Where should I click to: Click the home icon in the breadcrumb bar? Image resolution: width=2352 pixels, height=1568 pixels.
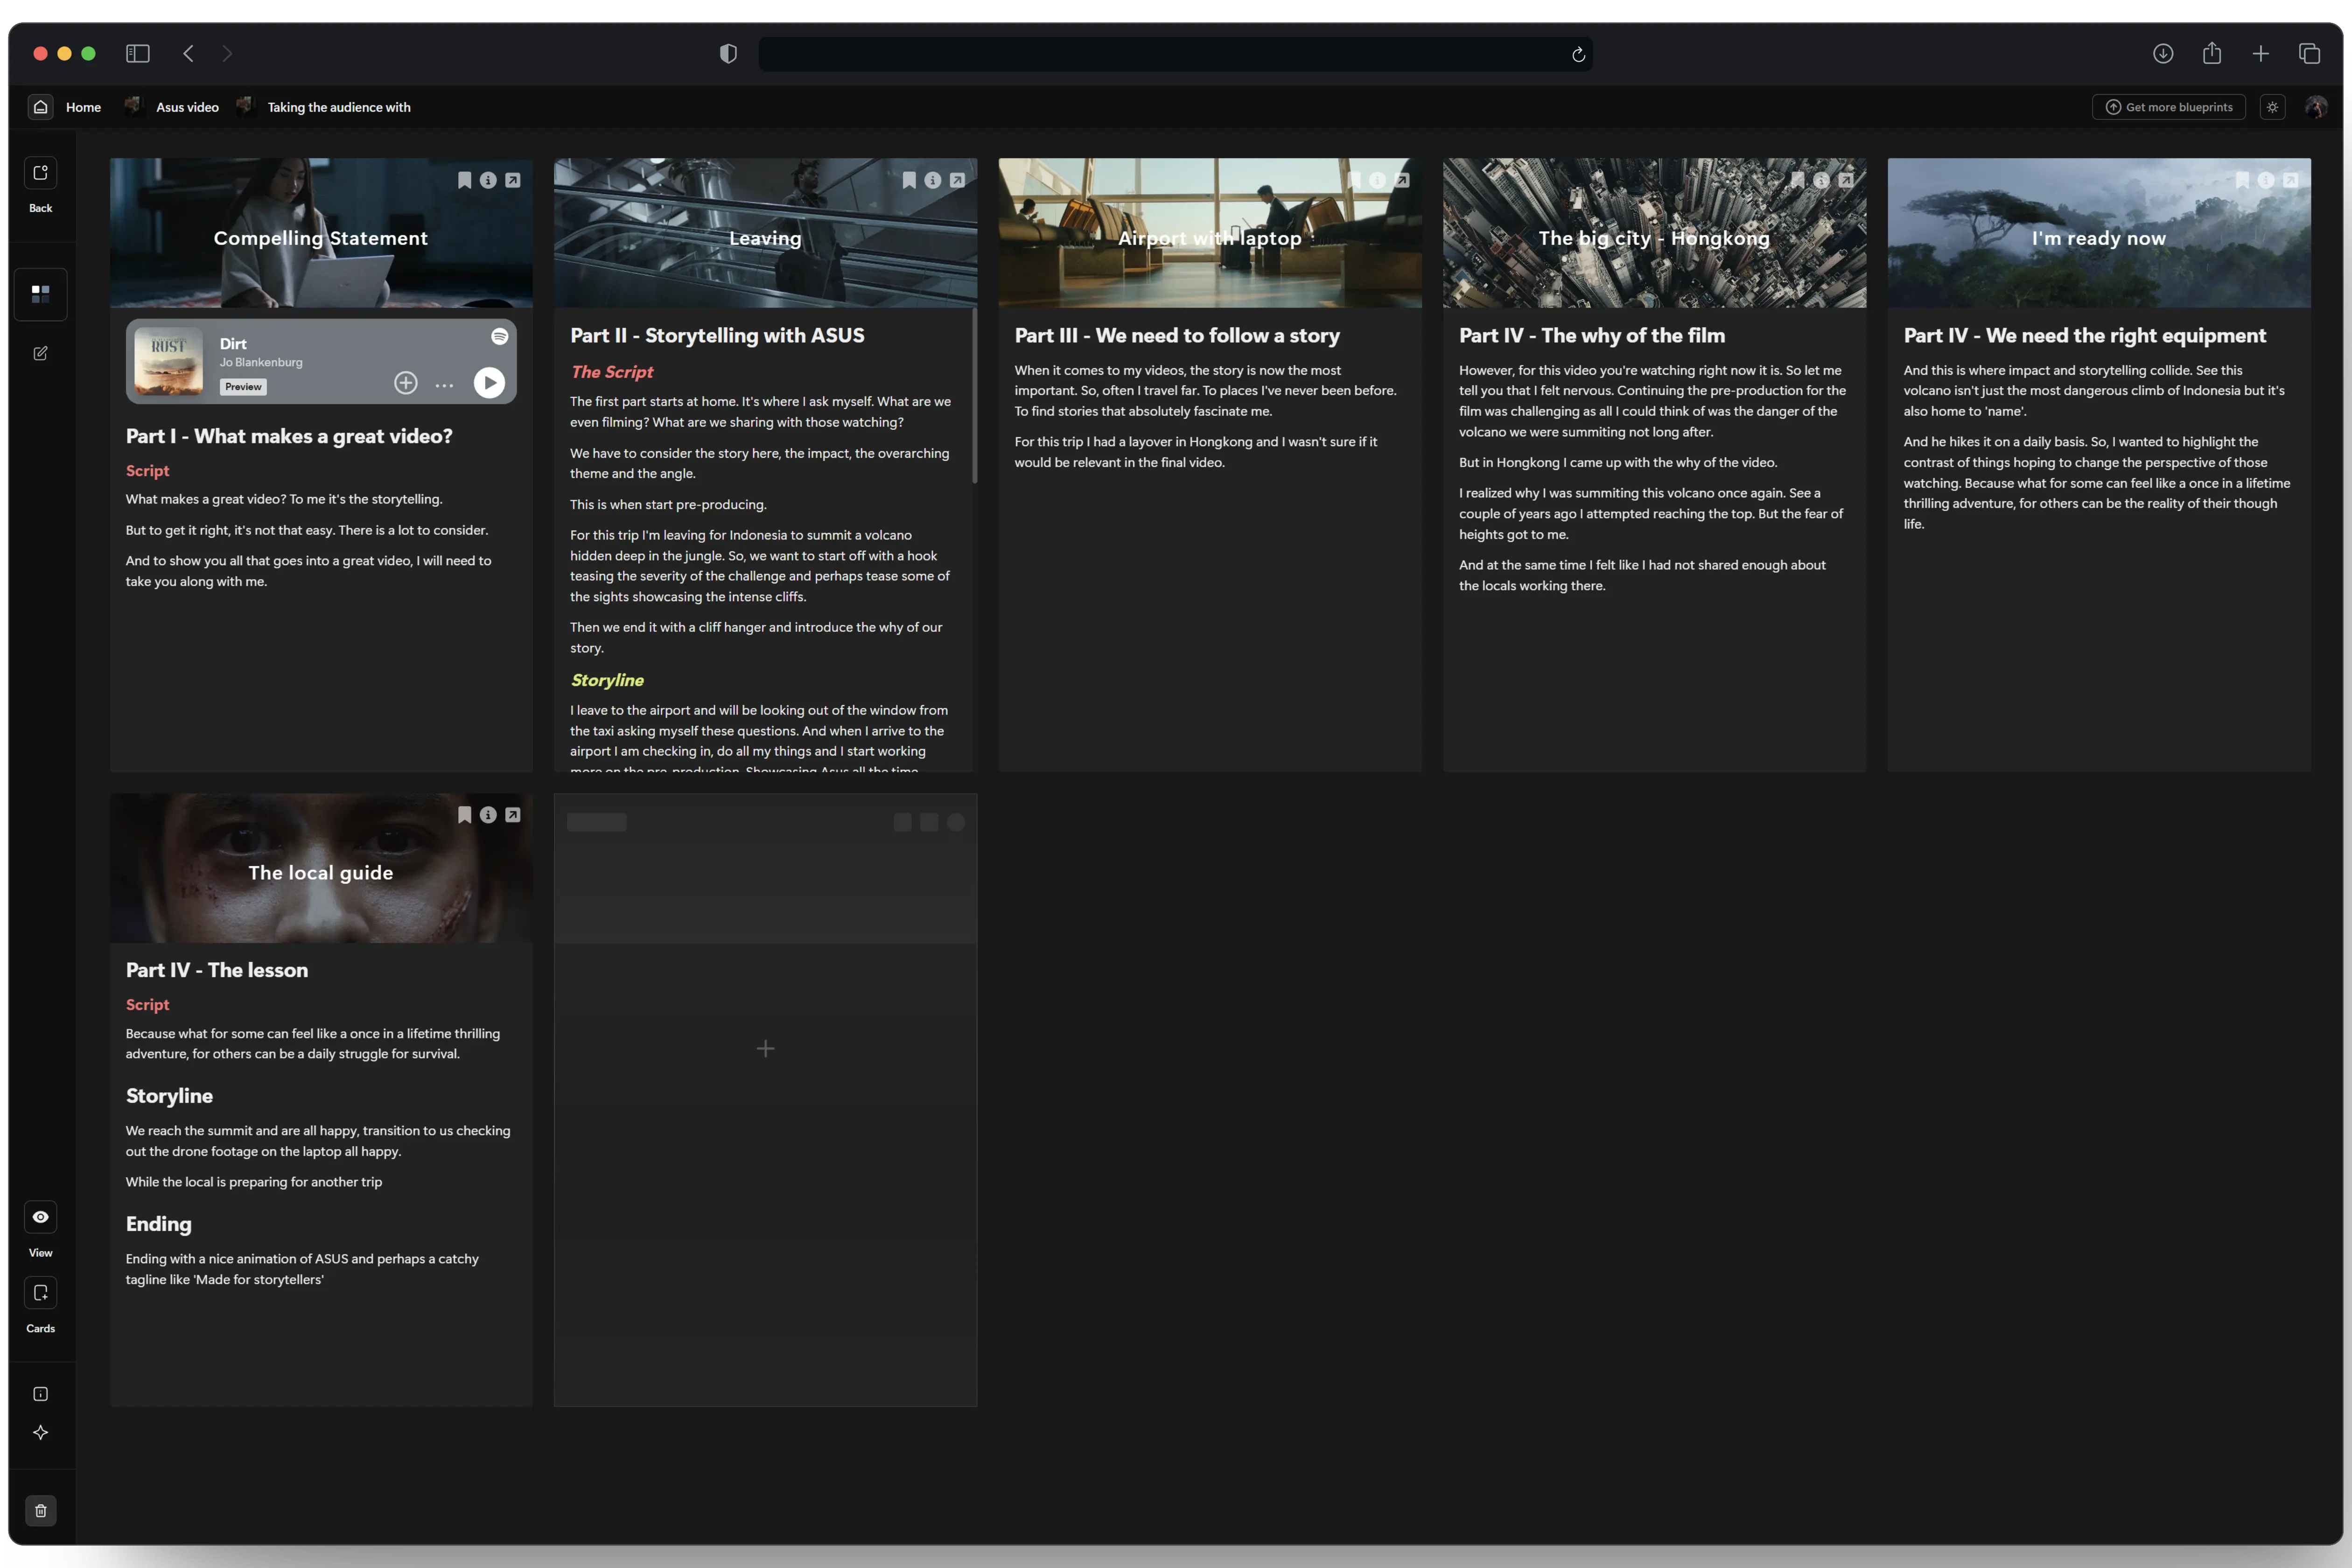40,107
